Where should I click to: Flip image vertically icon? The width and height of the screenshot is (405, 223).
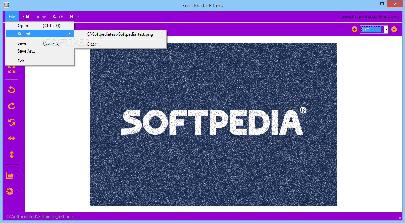12,155
